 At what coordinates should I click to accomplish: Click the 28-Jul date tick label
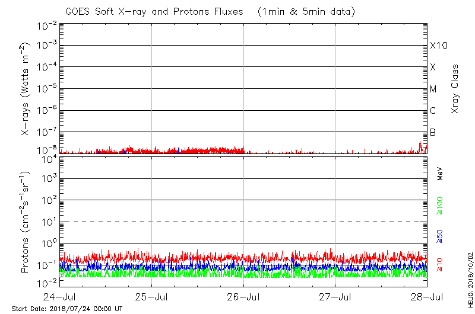(427, 297)
